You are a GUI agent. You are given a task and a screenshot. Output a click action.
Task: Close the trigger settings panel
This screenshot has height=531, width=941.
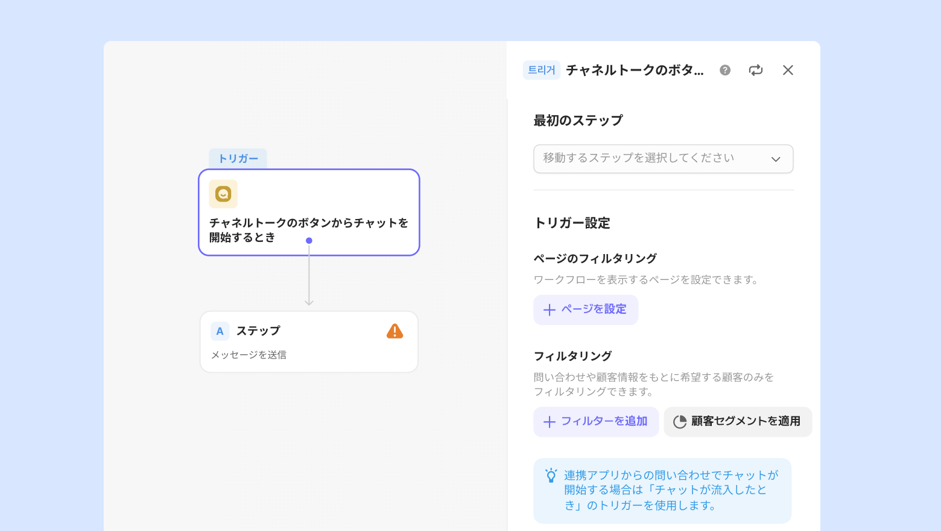point(788,70)
